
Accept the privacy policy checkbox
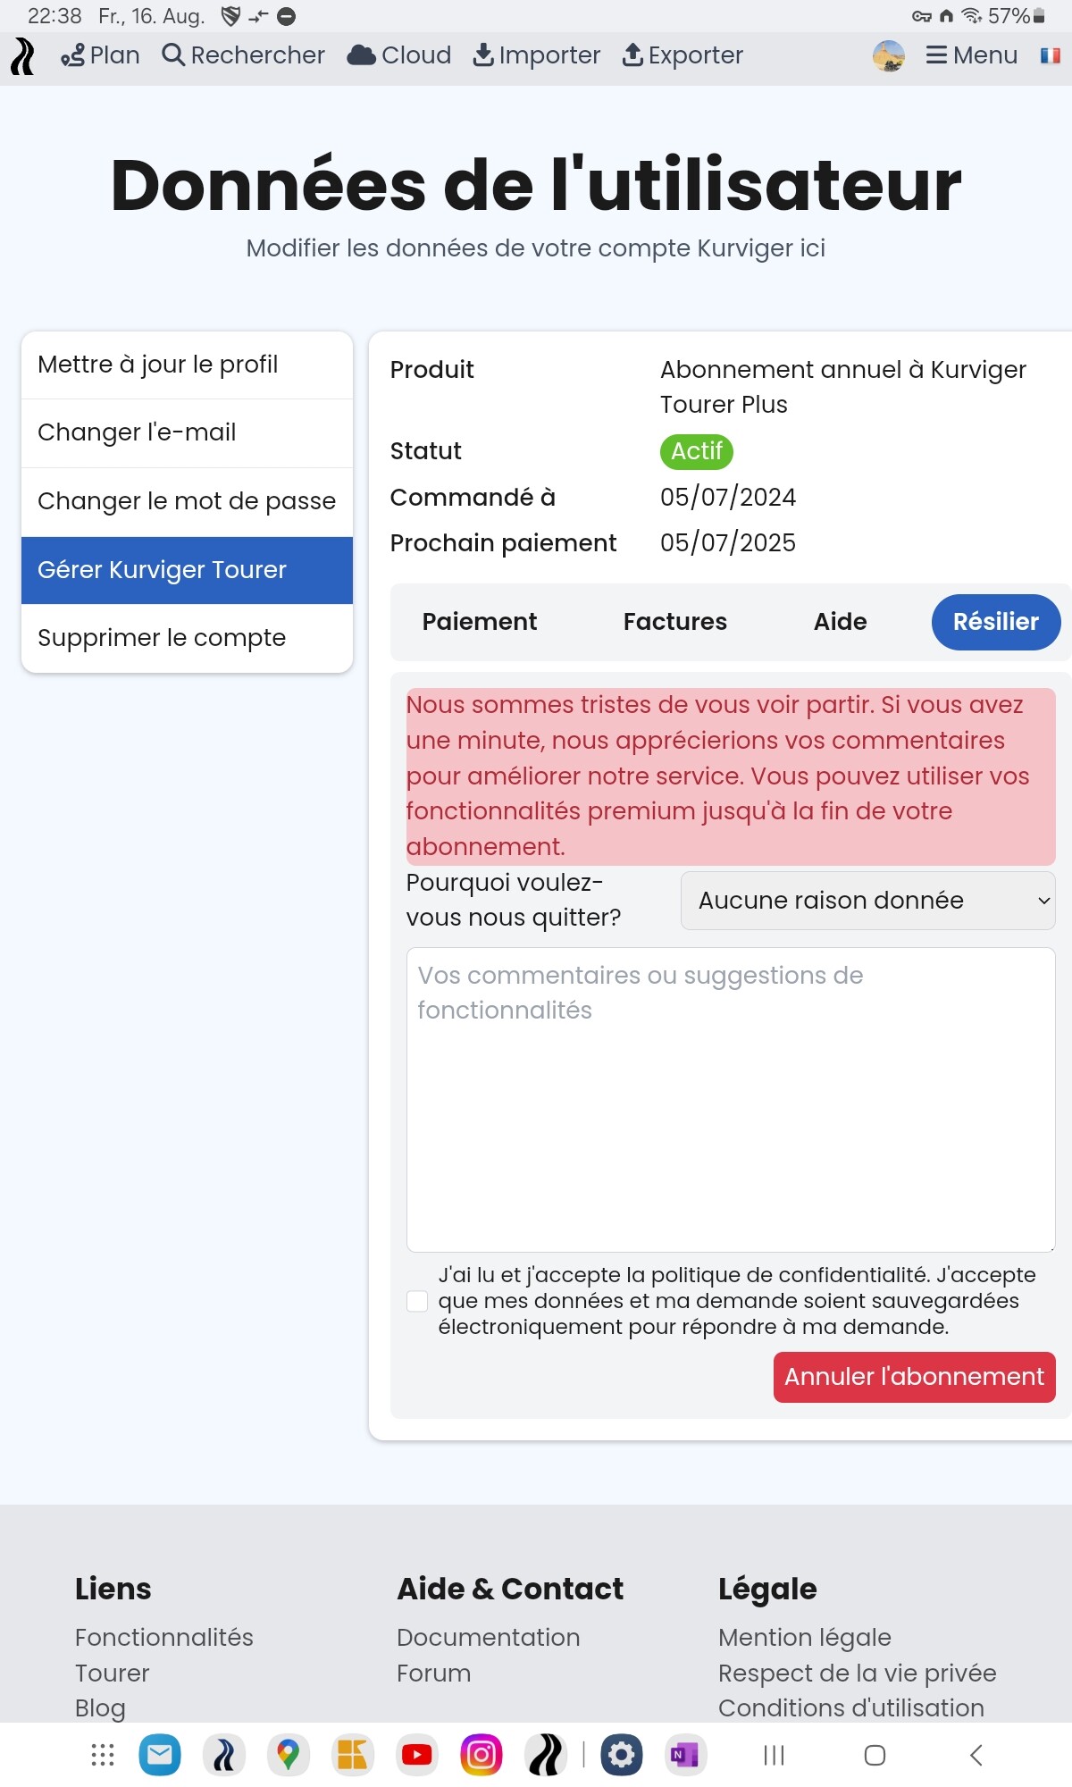[417, 1301]
